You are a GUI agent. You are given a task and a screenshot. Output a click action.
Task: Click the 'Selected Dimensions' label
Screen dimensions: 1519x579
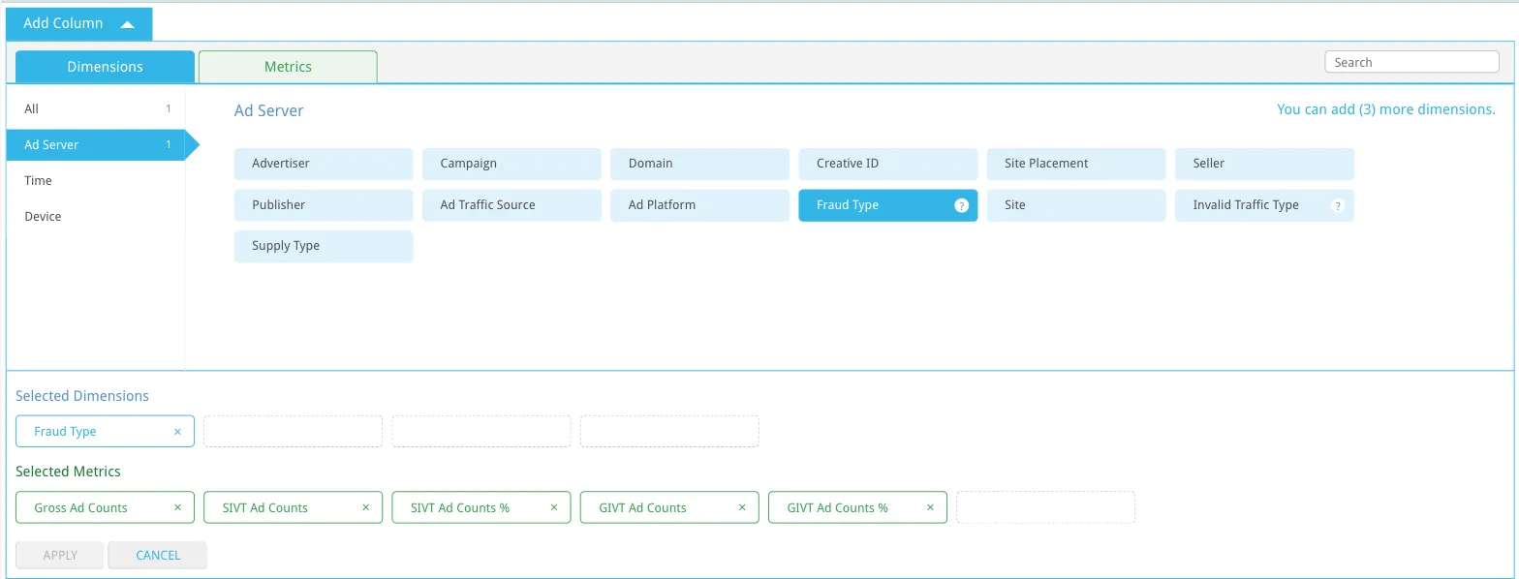coord(82,396)
